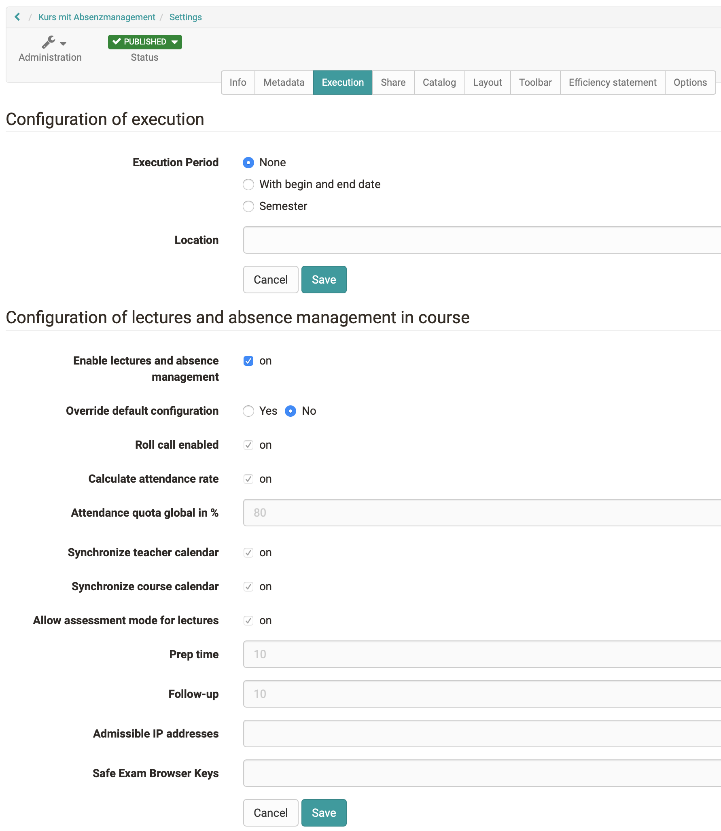Screen dimensions: 721x831
Task: Go to the Catalog tab
Action: point(439,83)
